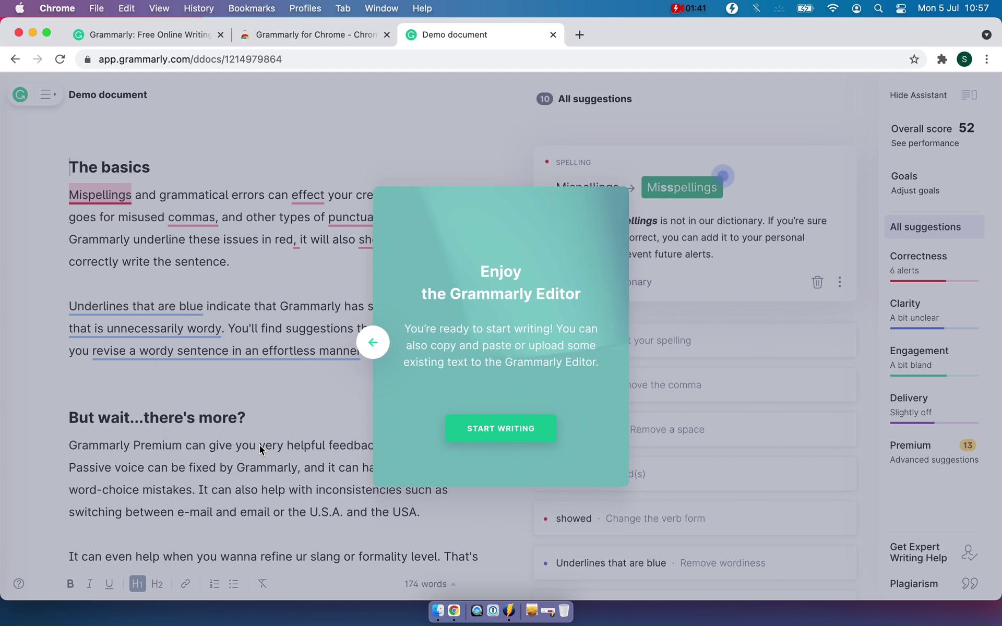This screenshot has height=626, width=1002.
Task: Click Get Expert Writing Help
Action: 918,552
